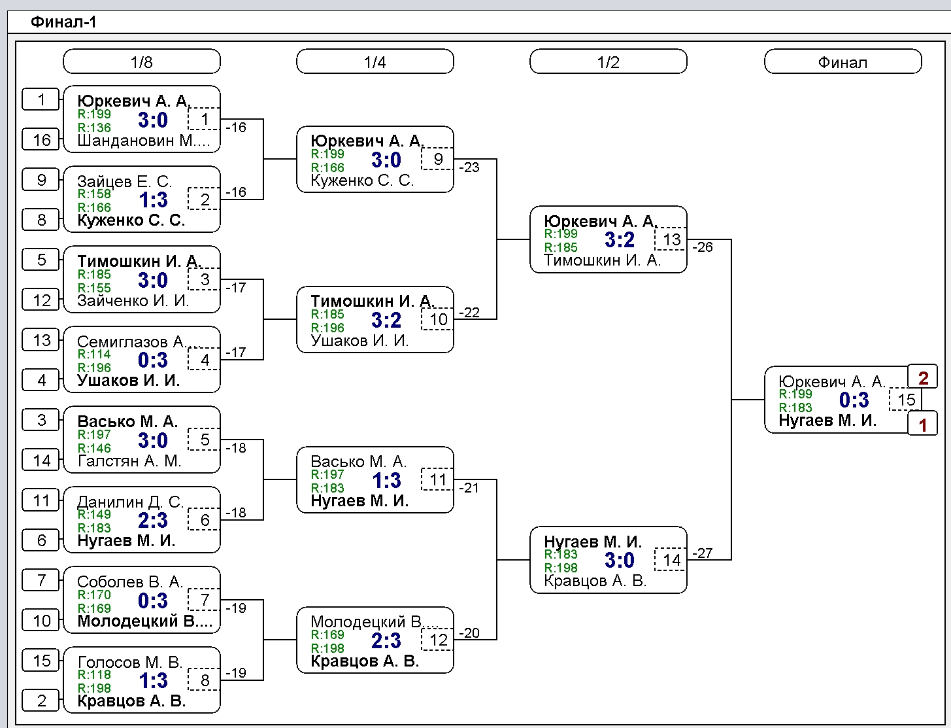This screenshot has height=728, width=951.
Task: Click 0:3 score in the final match
Action: click(x=854, y=400)
